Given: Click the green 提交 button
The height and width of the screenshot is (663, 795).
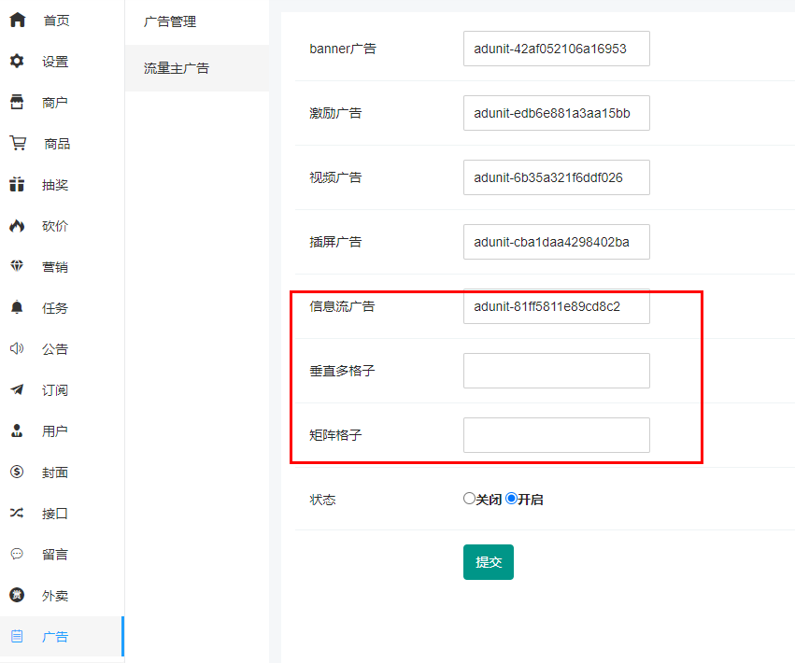Looking at the screenshot, I should coord(489,561).
